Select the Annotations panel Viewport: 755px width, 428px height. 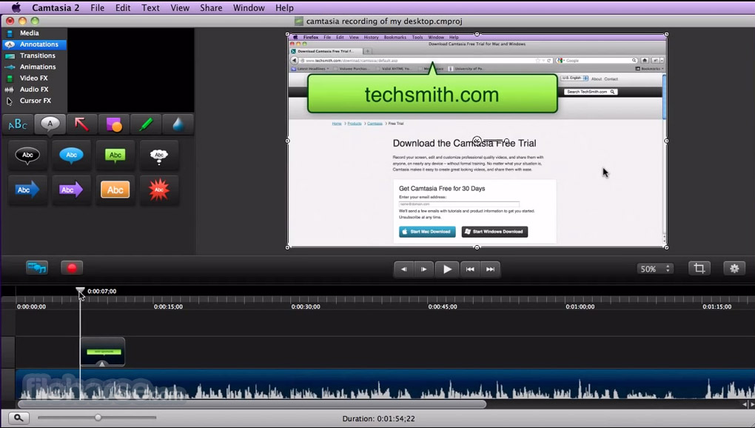click(x=34, y=44)
